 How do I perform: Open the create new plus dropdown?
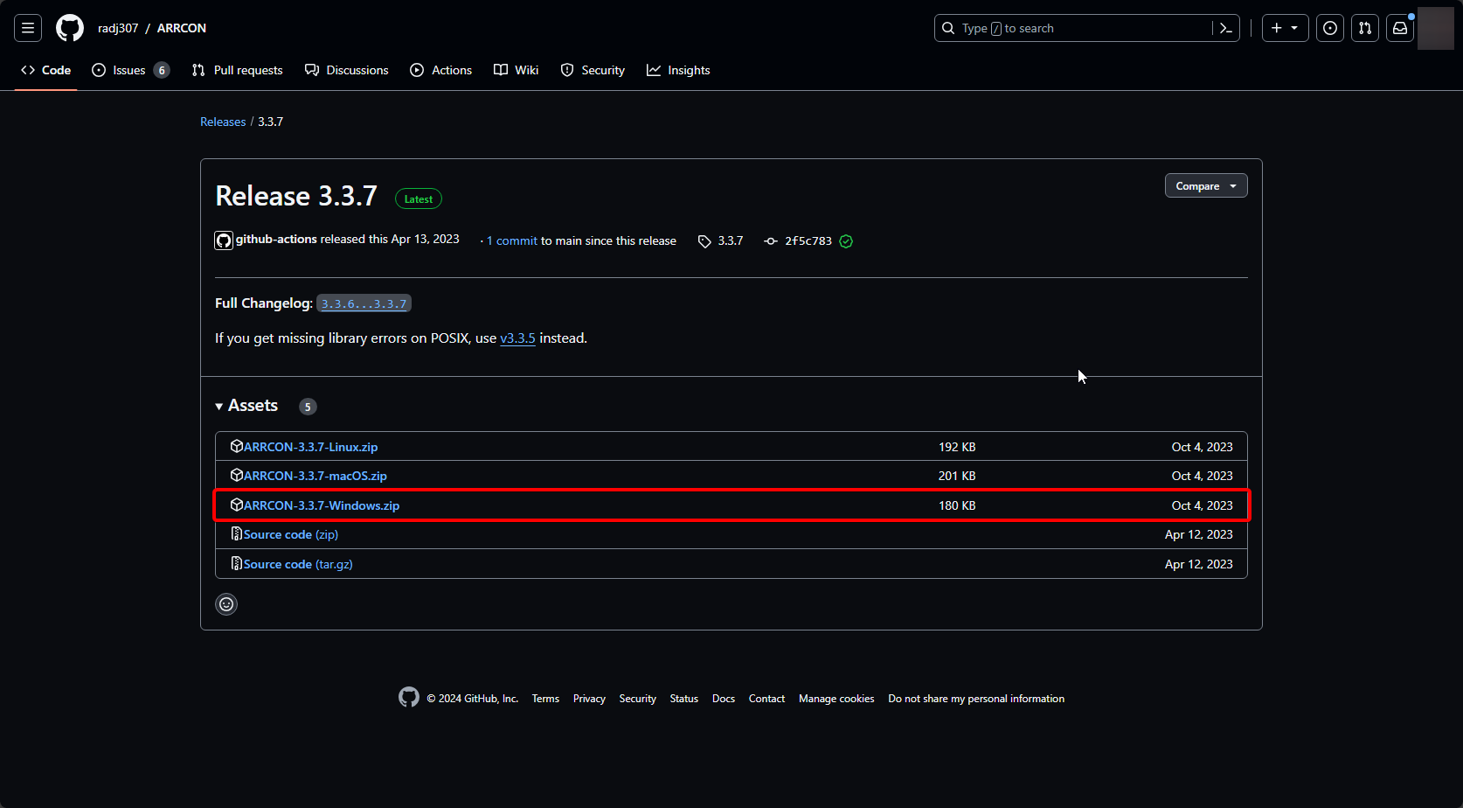click(1284, 28)
